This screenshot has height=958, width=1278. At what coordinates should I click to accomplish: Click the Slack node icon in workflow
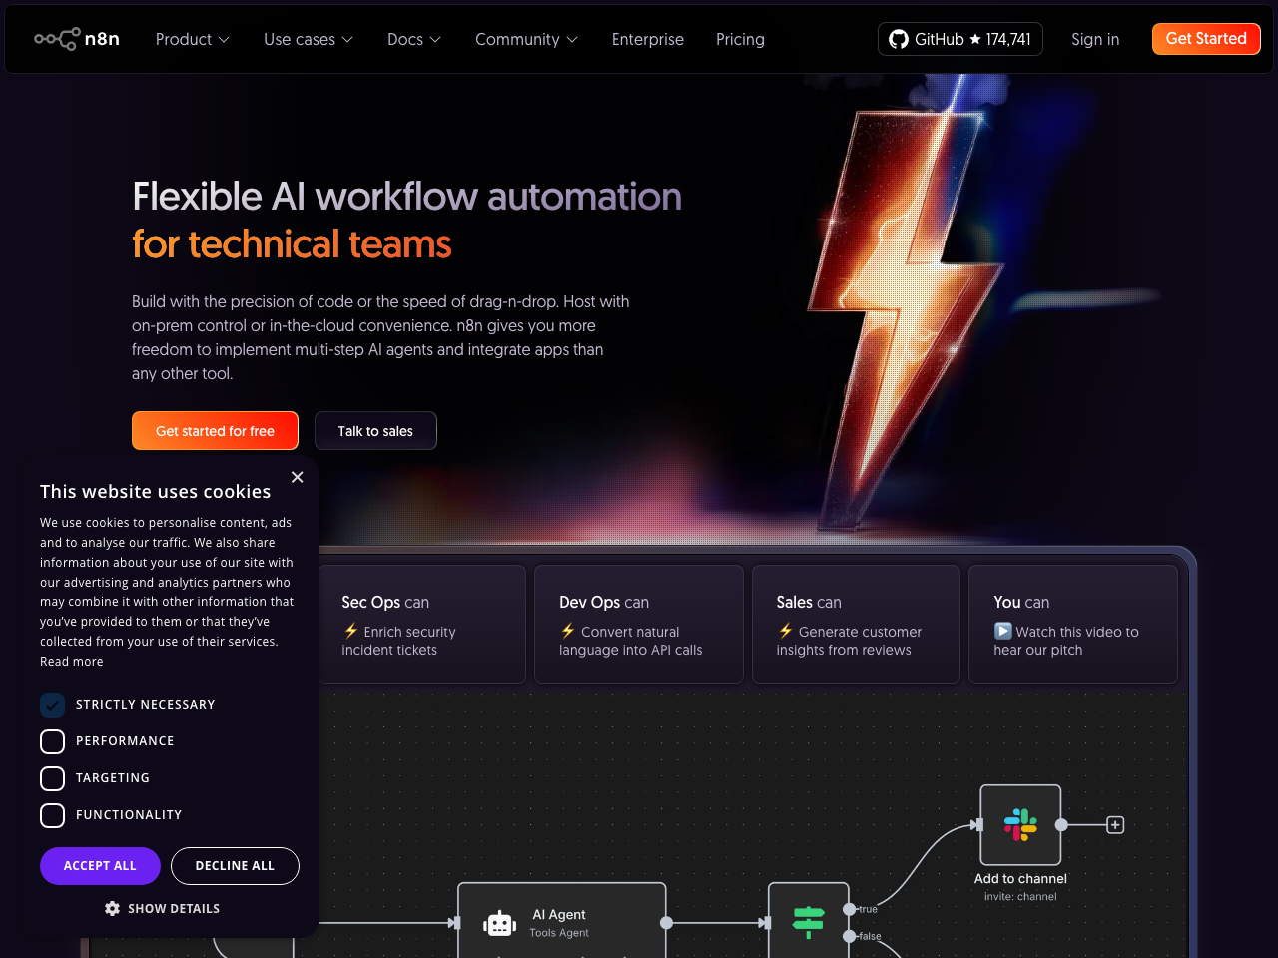1020,825
